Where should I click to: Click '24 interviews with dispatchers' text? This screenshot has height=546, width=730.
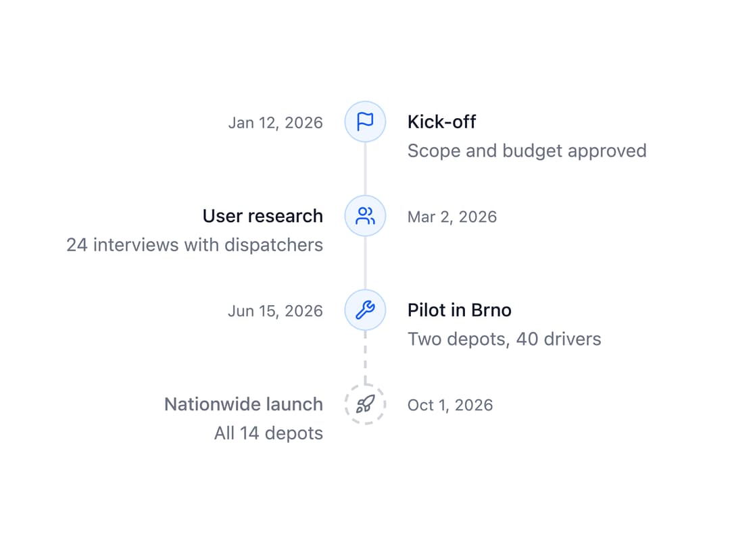[x=195, y=245]
